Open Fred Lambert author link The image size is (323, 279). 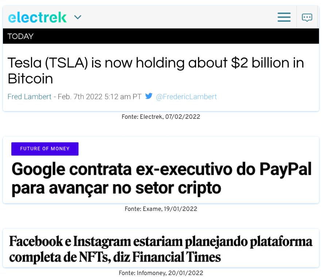pos(30,97)
